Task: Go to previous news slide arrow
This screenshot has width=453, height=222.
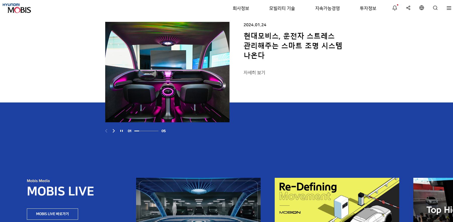Action: (x=106, y=131)
